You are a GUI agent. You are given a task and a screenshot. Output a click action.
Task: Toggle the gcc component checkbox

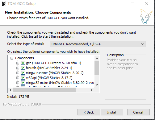point(23,63)
